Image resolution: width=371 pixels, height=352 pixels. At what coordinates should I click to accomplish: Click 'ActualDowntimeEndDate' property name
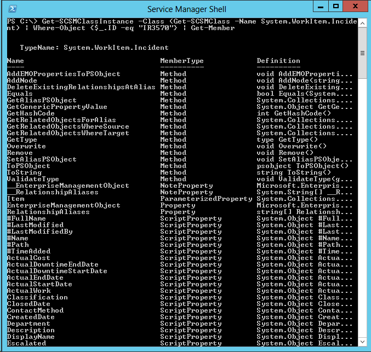53,264
